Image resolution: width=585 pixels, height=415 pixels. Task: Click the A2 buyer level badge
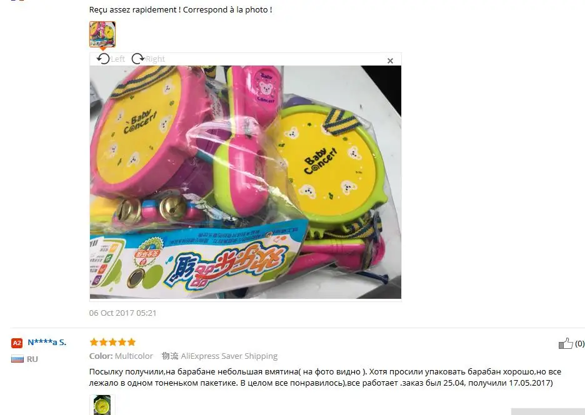click(x=17, y=343)
